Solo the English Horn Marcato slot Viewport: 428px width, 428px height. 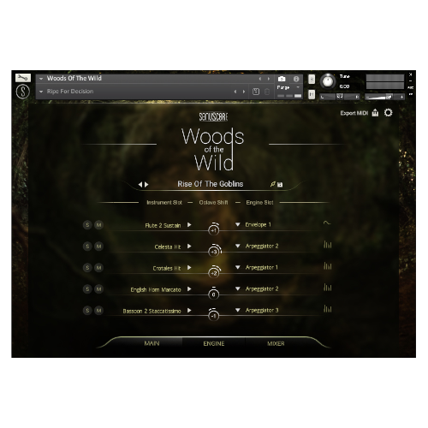pyautogui.click(x=87, y=289)
